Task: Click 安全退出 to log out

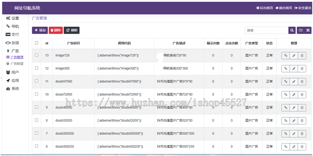Action: point(303,8)
